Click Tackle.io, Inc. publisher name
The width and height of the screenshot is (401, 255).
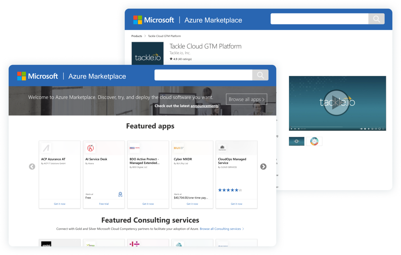coord(180,53)
